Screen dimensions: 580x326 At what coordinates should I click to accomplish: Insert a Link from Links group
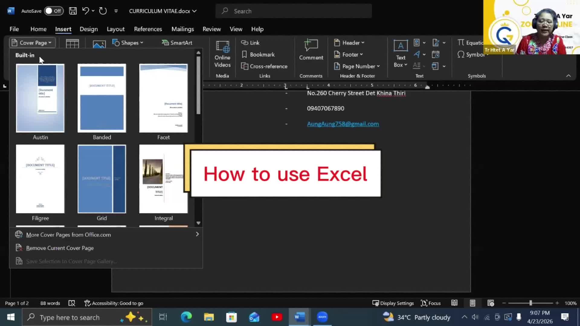(x=250, y=43)
